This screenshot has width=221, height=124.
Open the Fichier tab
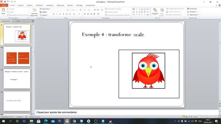tap(4, 5)
